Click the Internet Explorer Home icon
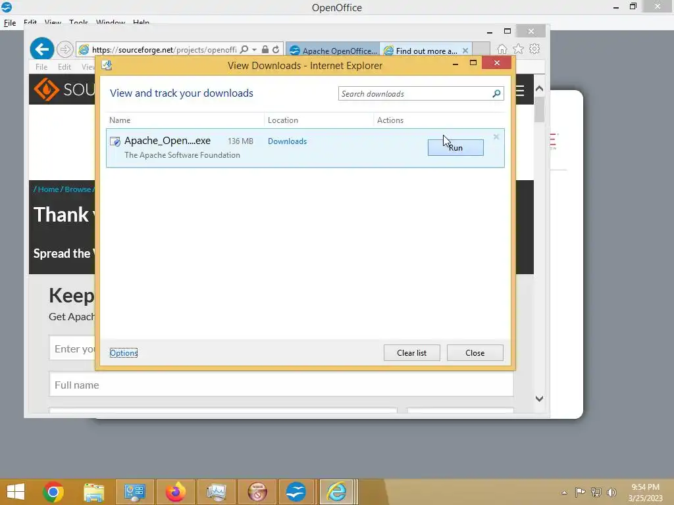 [502, 49]
